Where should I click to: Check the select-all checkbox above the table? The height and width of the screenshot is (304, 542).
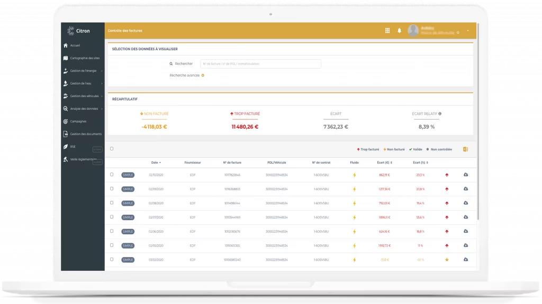pos(112,149)
